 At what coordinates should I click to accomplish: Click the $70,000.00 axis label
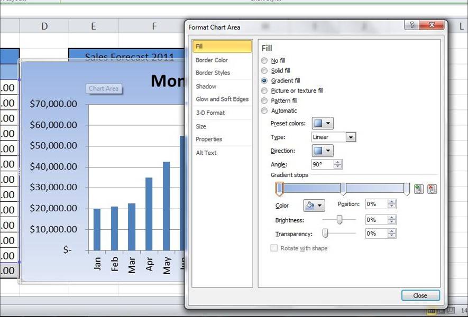(53, 104)
